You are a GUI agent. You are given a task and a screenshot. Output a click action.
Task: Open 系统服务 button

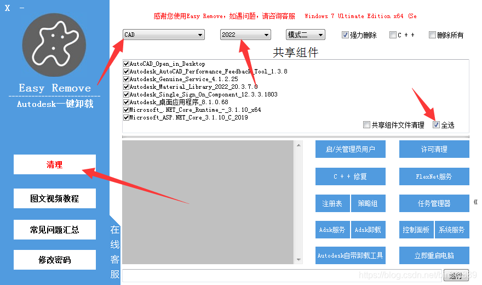[452, 230]
